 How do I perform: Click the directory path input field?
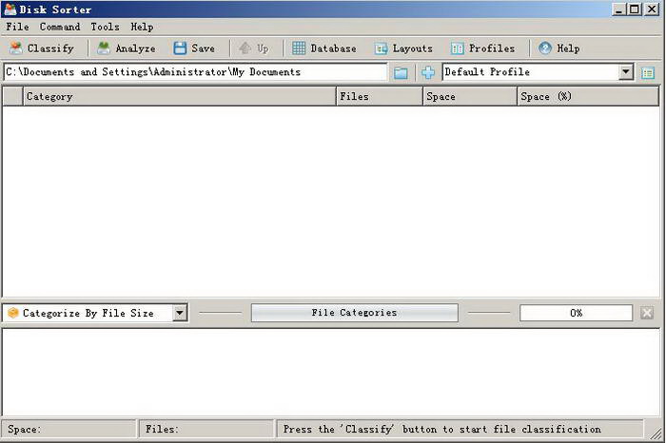click(195, 72)
